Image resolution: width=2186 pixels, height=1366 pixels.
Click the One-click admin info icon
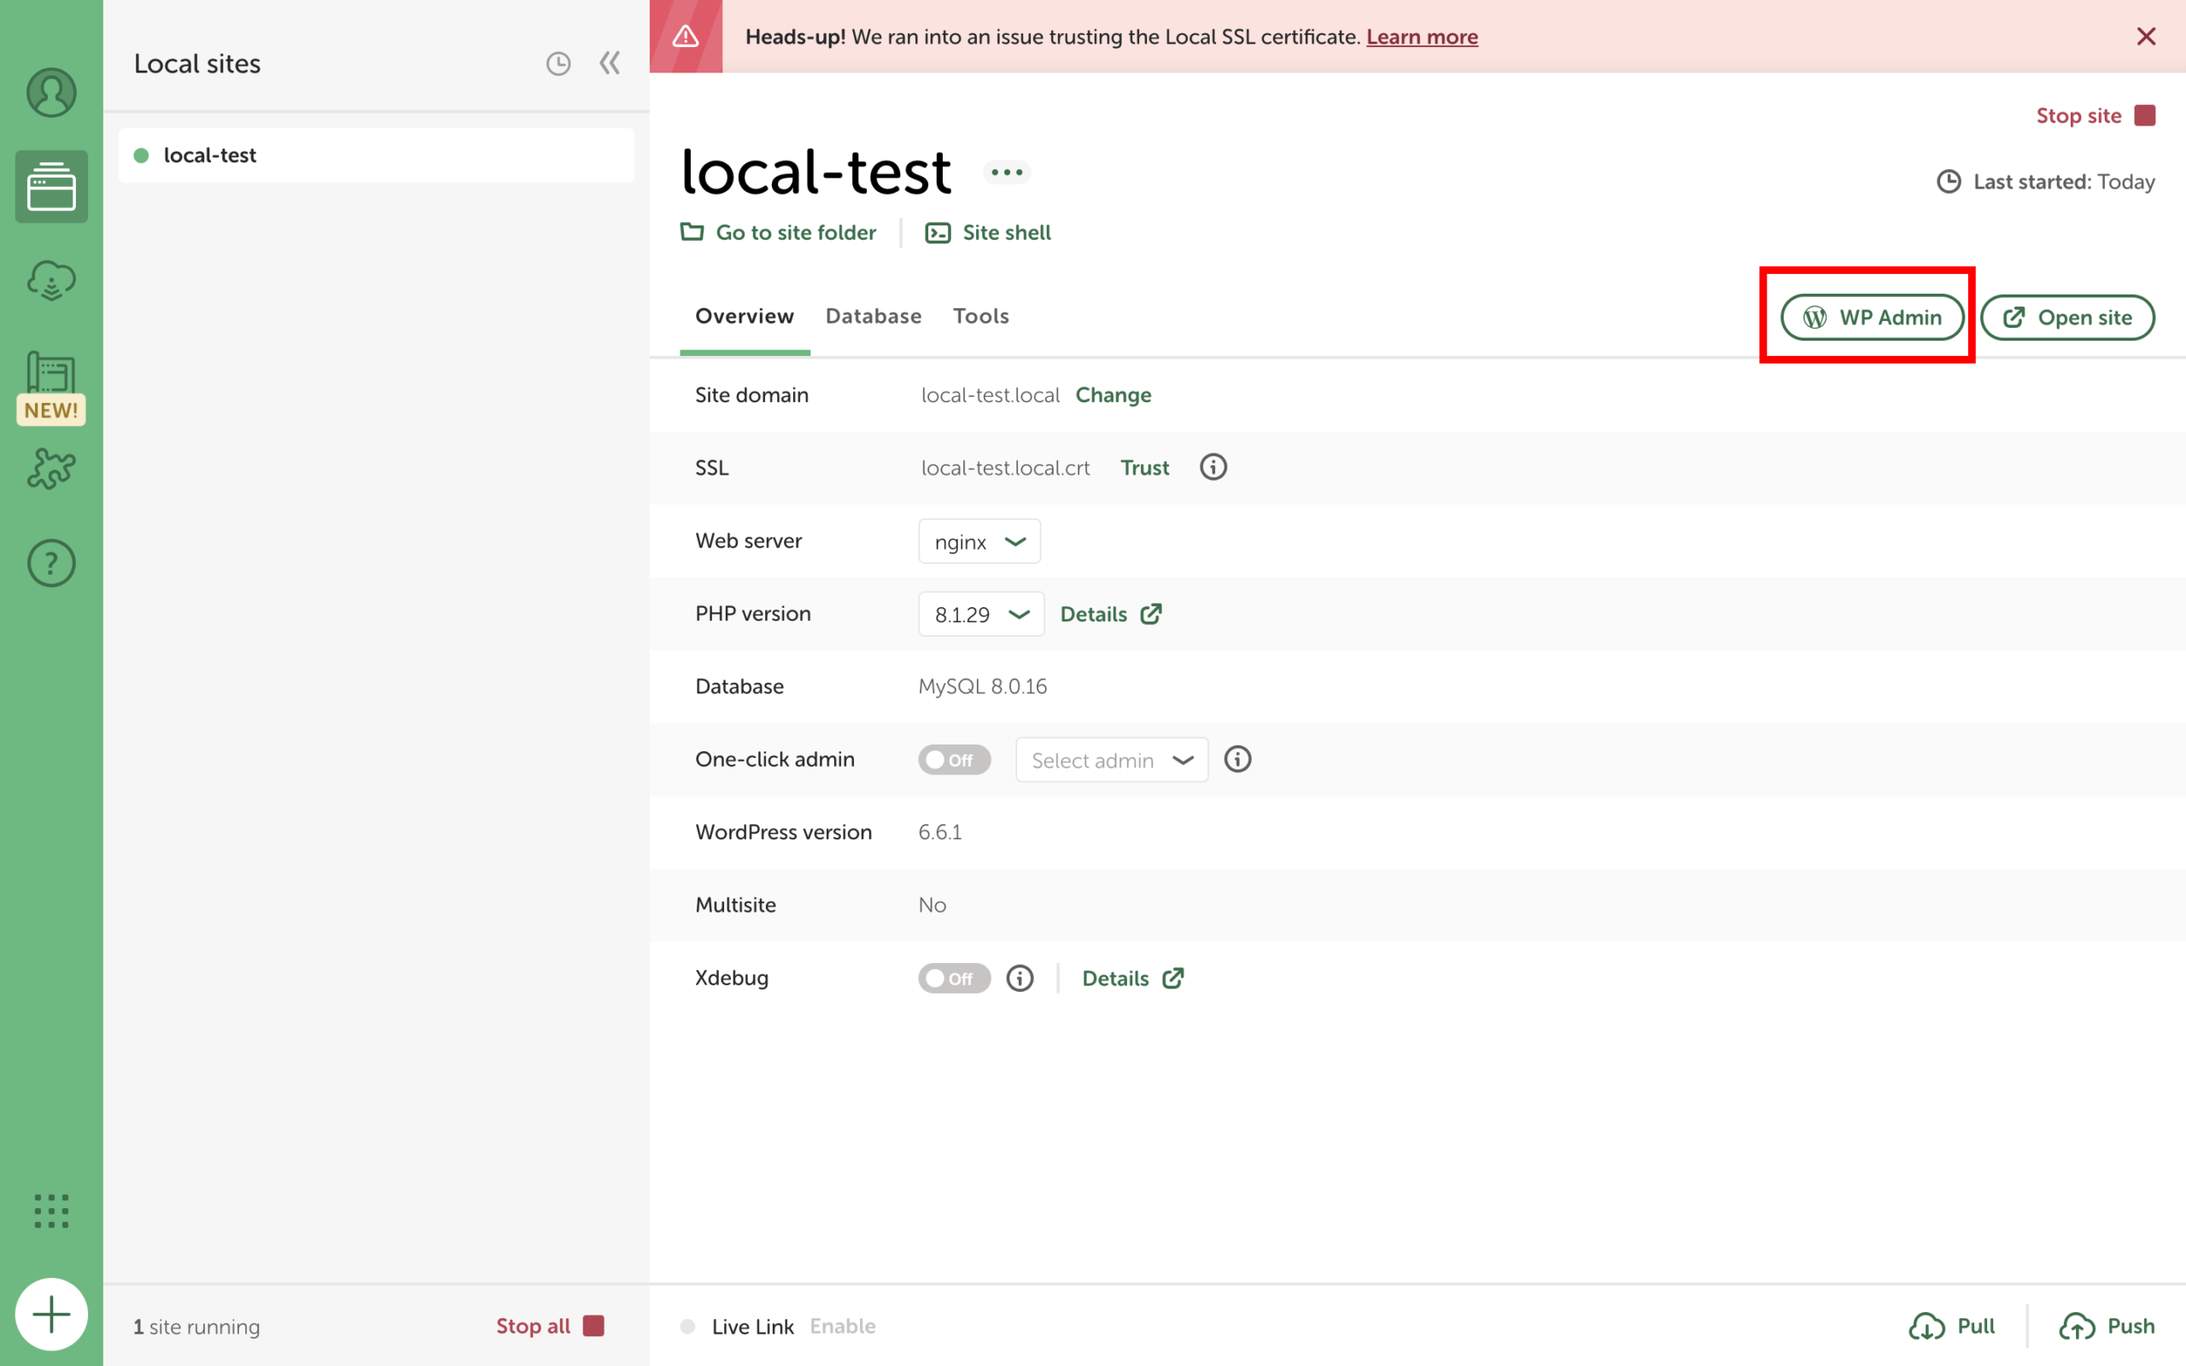point(1237,759)
